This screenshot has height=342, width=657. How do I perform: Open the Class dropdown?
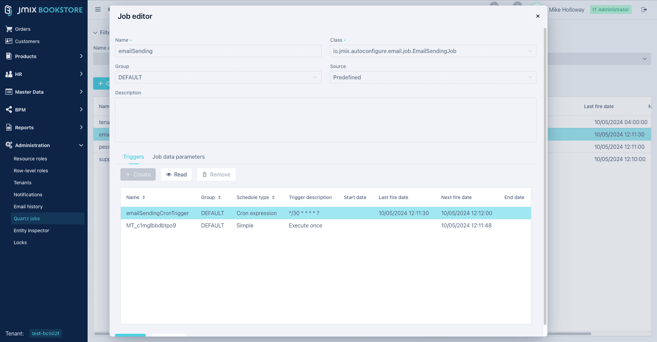[x=530, y=51]
